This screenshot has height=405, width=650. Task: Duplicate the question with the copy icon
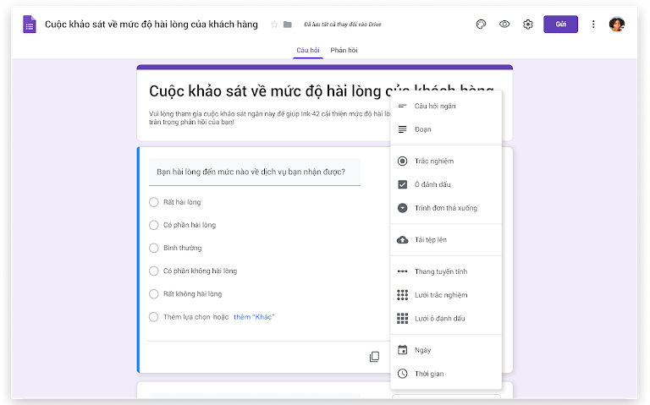click(x=374, y=357)
